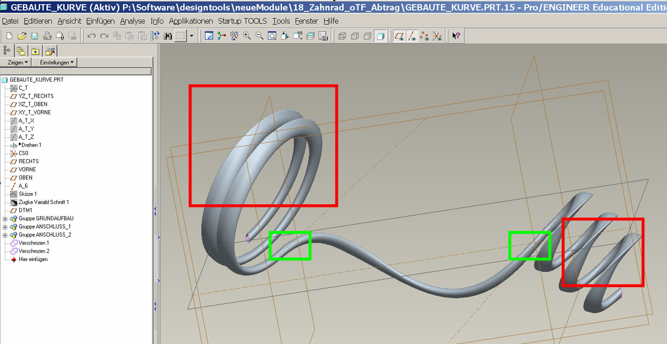667x344 pixels.
Task: Toggle datum points visibility
Action: point(425,36)
